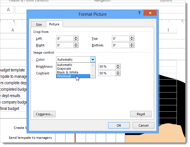Click the Top crop input field
The height and width of the screenshot is (147, 190).
121,38
